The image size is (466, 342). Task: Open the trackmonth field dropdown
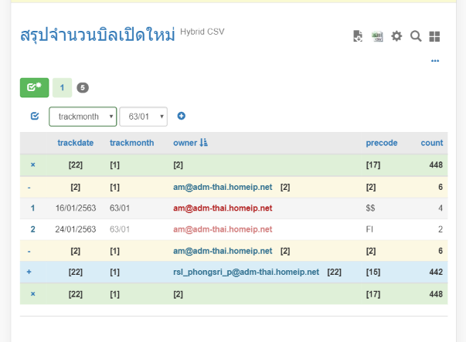tap(83, 117)
